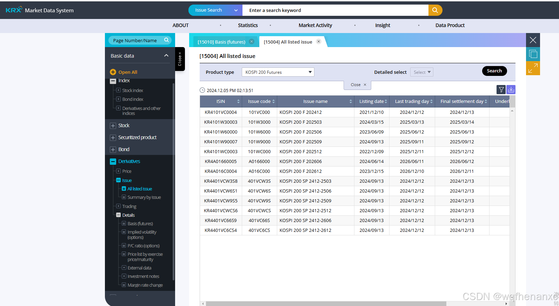Sort by Last trading day column arrows
559x306 pixels.
point(431,102)
